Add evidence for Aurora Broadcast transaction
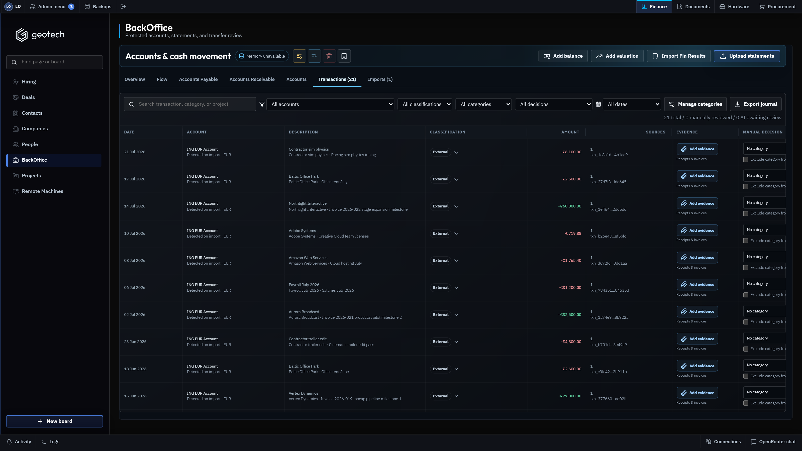The height and width of the screenshot is (451, 802). [697, 311]
